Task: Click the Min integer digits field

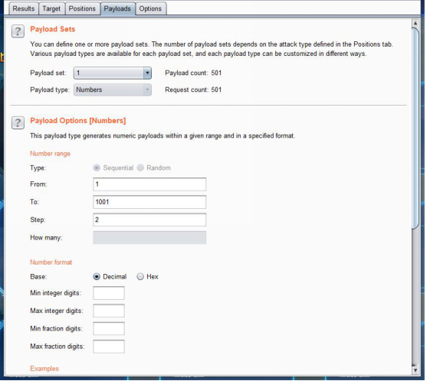Action: [x=109, y=293]
